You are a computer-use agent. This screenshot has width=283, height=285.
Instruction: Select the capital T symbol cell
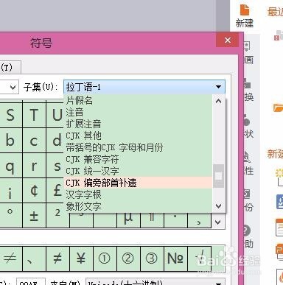(x=34, y=115)
